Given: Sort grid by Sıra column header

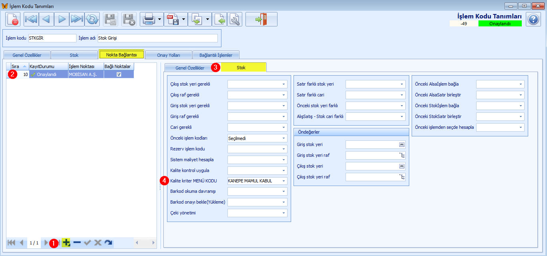Looking at the screenshot, I should 19,66.
